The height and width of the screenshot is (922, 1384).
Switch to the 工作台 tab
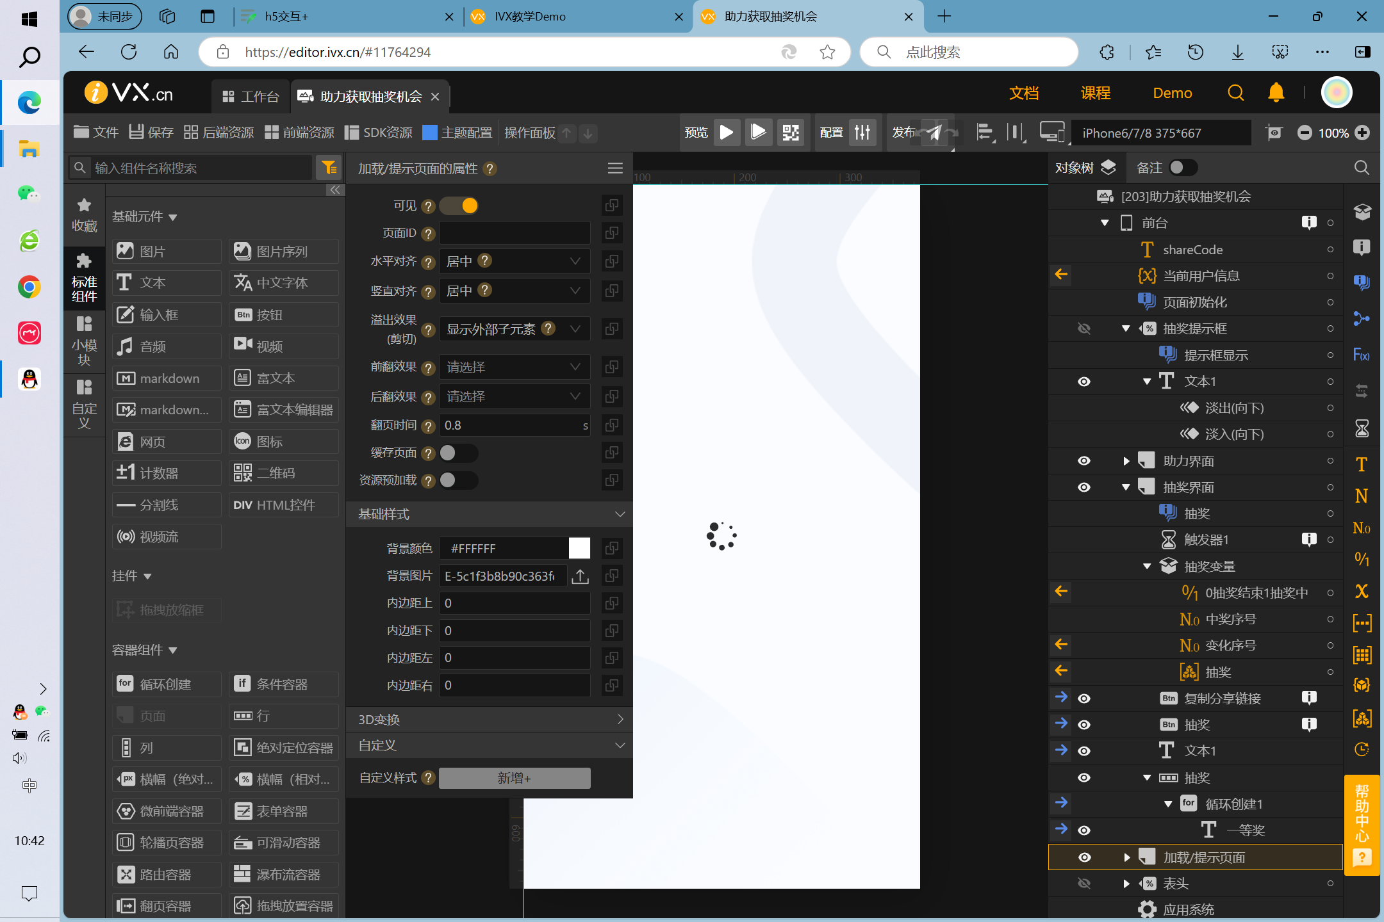click(x=251, y=97)
